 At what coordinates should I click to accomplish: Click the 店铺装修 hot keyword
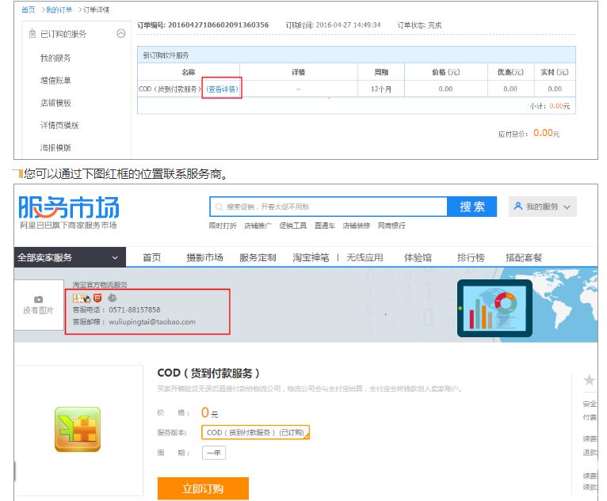(x=357, y=226)
